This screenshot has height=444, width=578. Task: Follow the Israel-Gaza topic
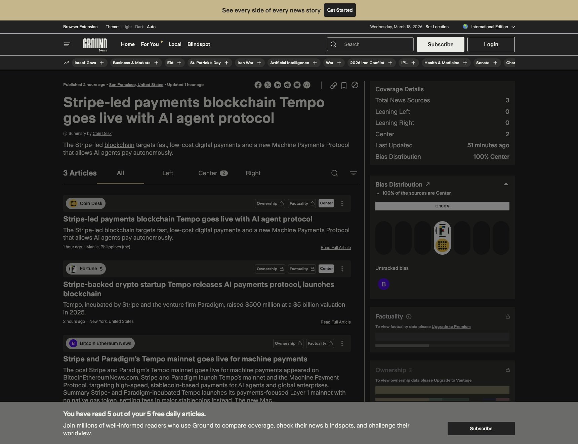pyautogui.click(x=102, y=63)
